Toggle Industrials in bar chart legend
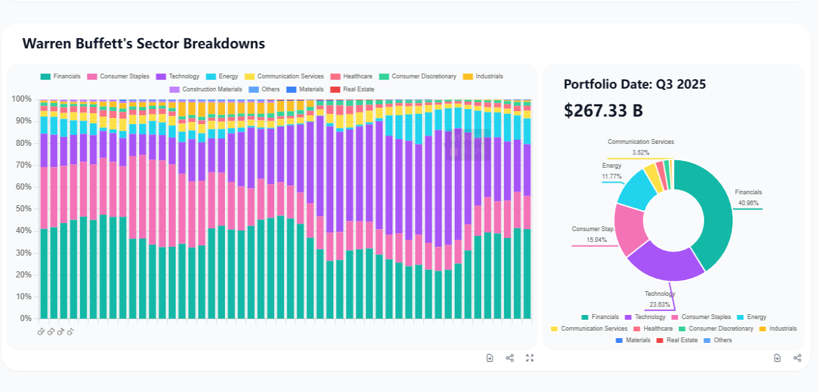 [483, 76]
